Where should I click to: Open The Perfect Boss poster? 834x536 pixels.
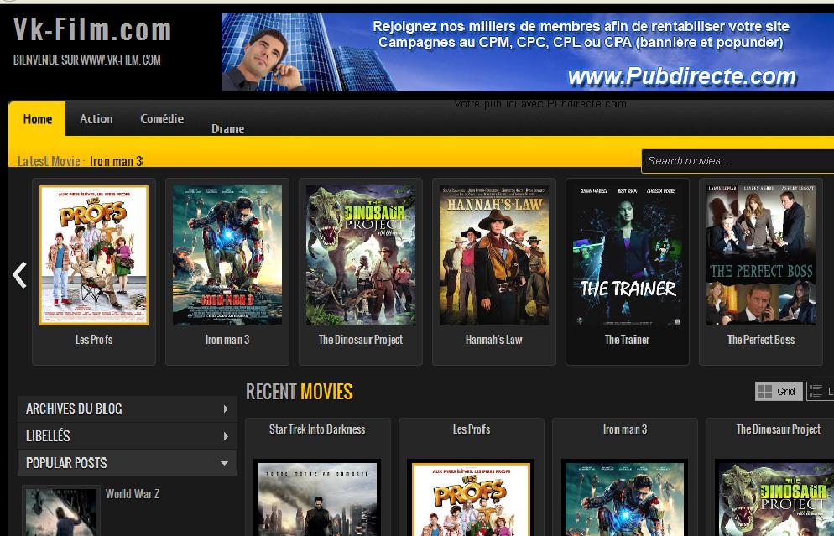pyautogui.click(x=761, y=255)
